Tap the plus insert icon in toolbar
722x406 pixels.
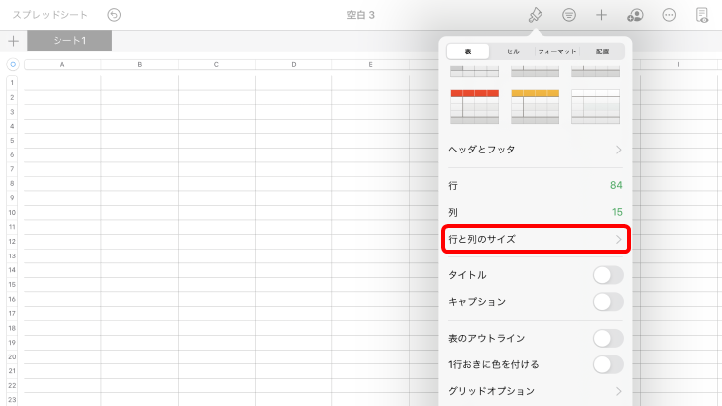click(x=601, y=15)
